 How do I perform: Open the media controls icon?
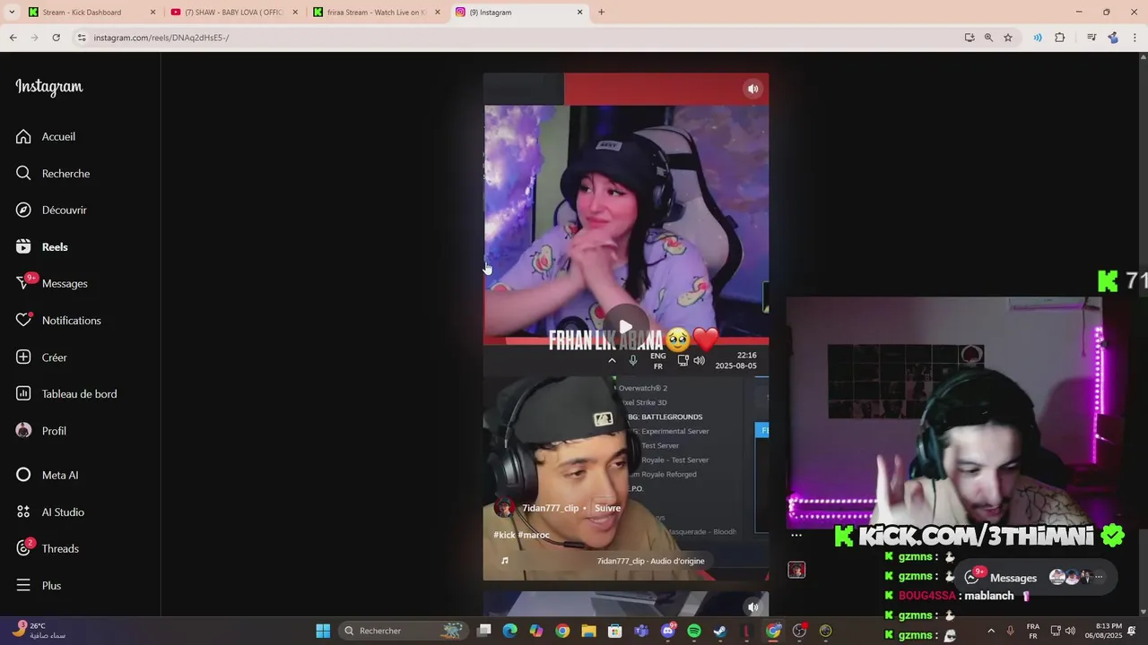tap(1091, 38)
